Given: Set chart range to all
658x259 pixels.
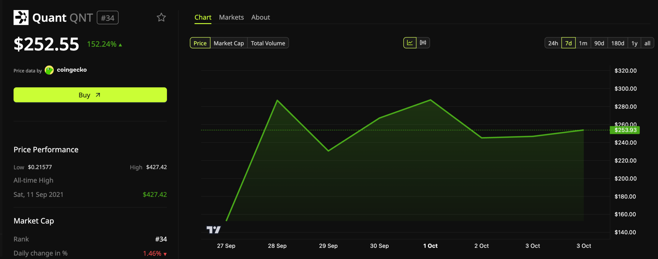Looking at the screenshot, I should [x=647, y=43].
